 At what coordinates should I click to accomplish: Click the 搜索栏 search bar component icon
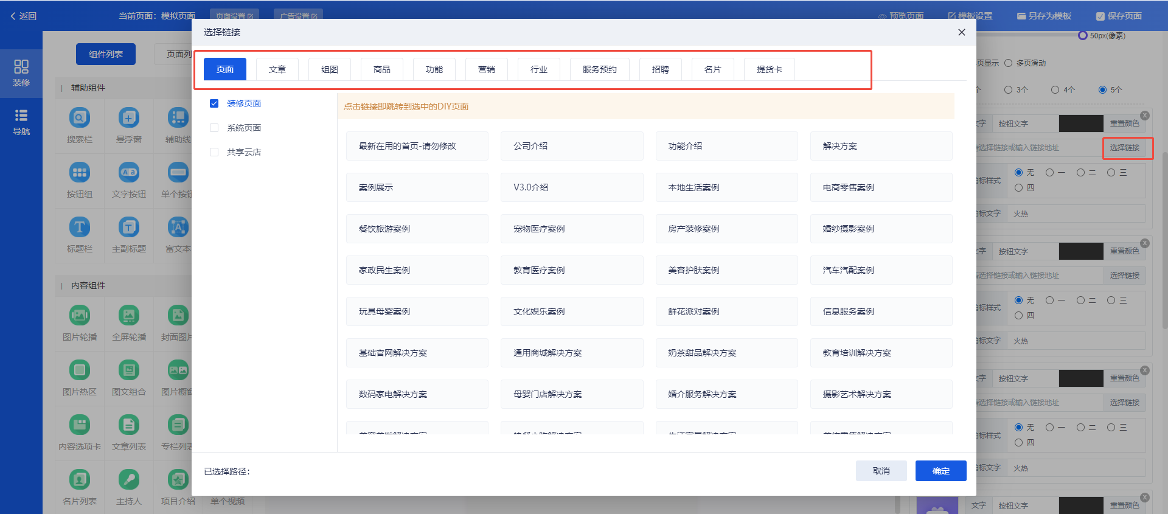click(x=80, y=117)
